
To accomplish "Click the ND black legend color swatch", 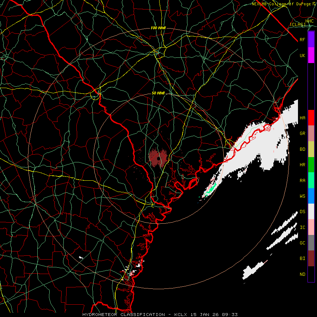I will [311, 274].
